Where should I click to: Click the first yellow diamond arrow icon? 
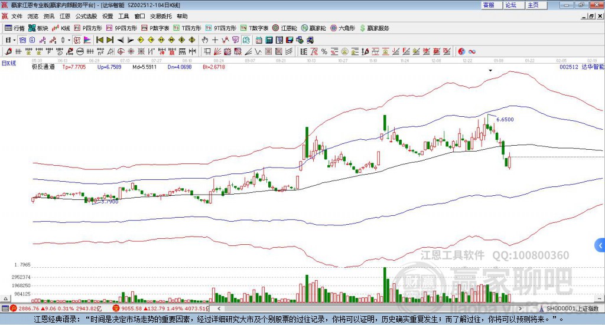(141, 40)
